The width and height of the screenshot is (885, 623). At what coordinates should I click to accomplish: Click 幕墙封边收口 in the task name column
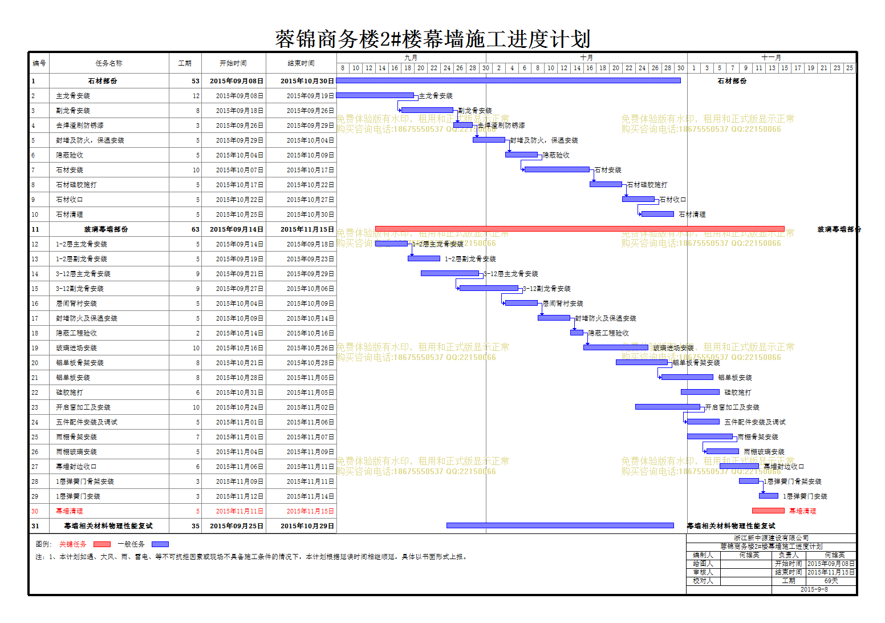coord(76,467)
